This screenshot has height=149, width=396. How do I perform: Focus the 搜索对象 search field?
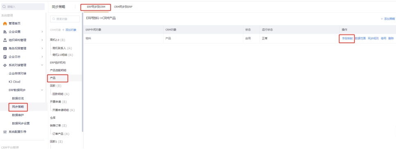[65, 19]
